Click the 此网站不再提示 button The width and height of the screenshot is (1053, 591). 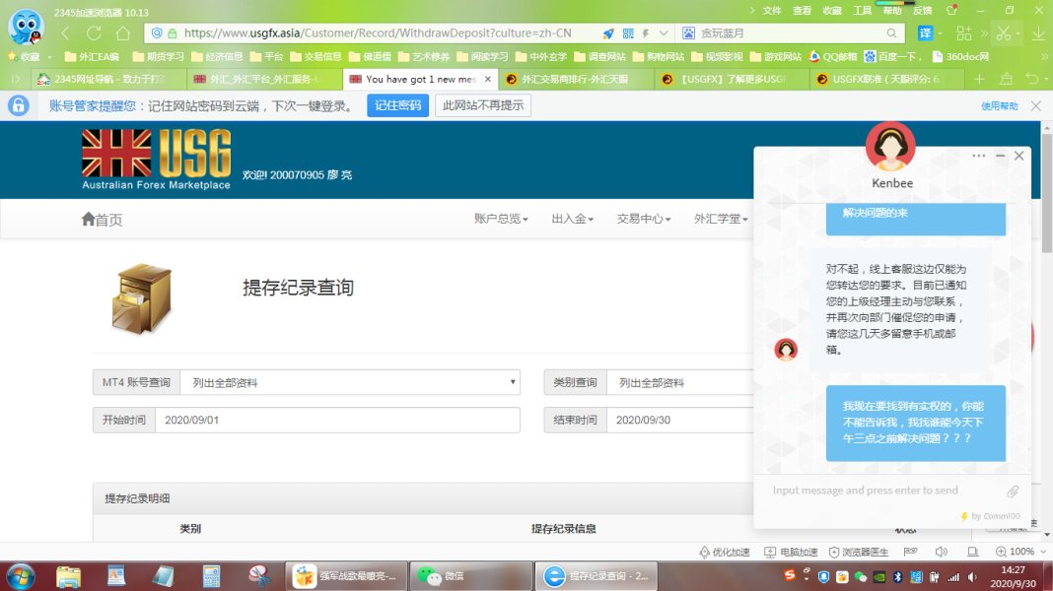pyautogui.click(x=483, y=105)
